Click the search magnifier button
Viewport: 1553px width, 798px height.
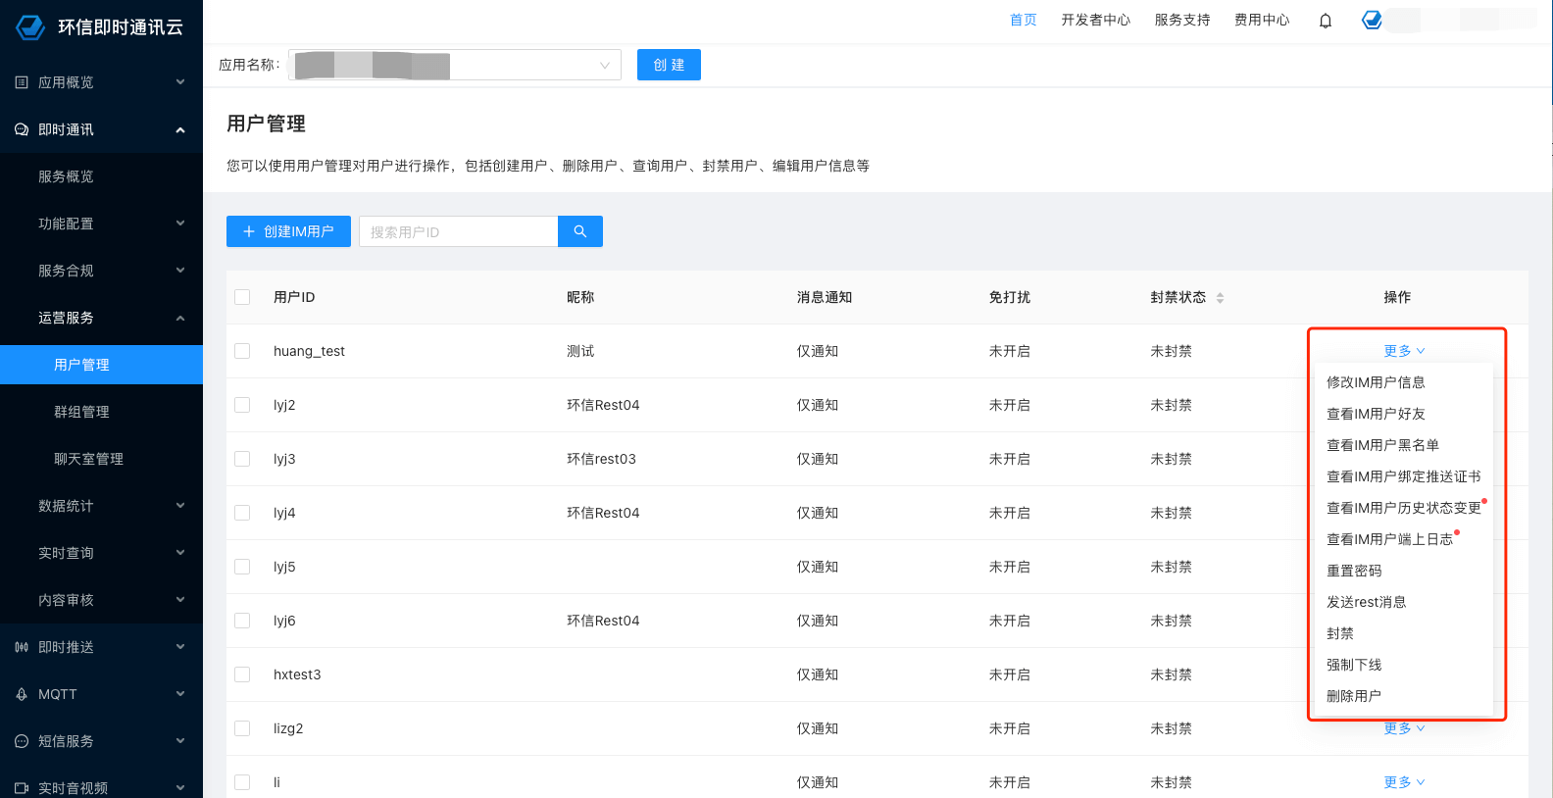(580, 231)
